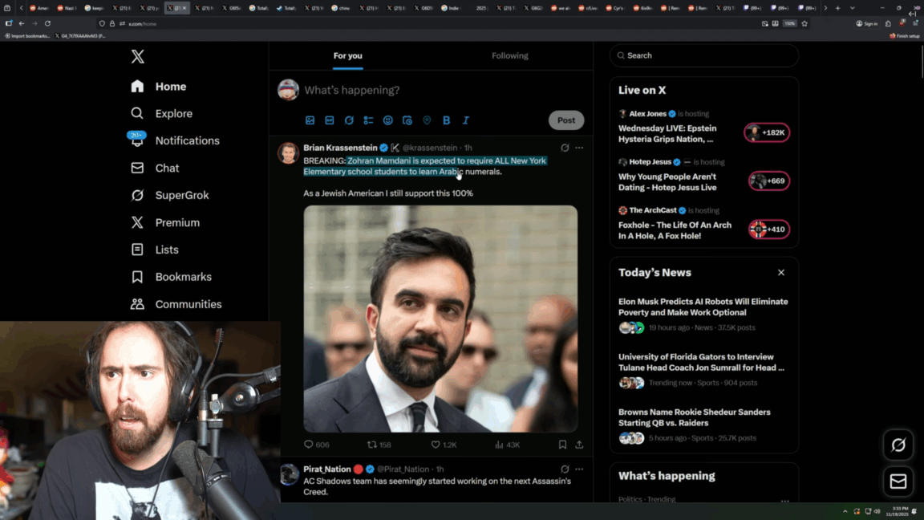
Task: Switch to the Following tab
Action: [510, 55]
